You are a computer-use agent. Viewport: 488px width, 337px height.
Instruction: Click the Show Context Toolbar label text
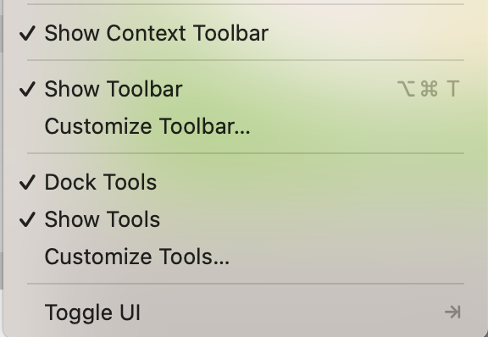pos(157,33)
